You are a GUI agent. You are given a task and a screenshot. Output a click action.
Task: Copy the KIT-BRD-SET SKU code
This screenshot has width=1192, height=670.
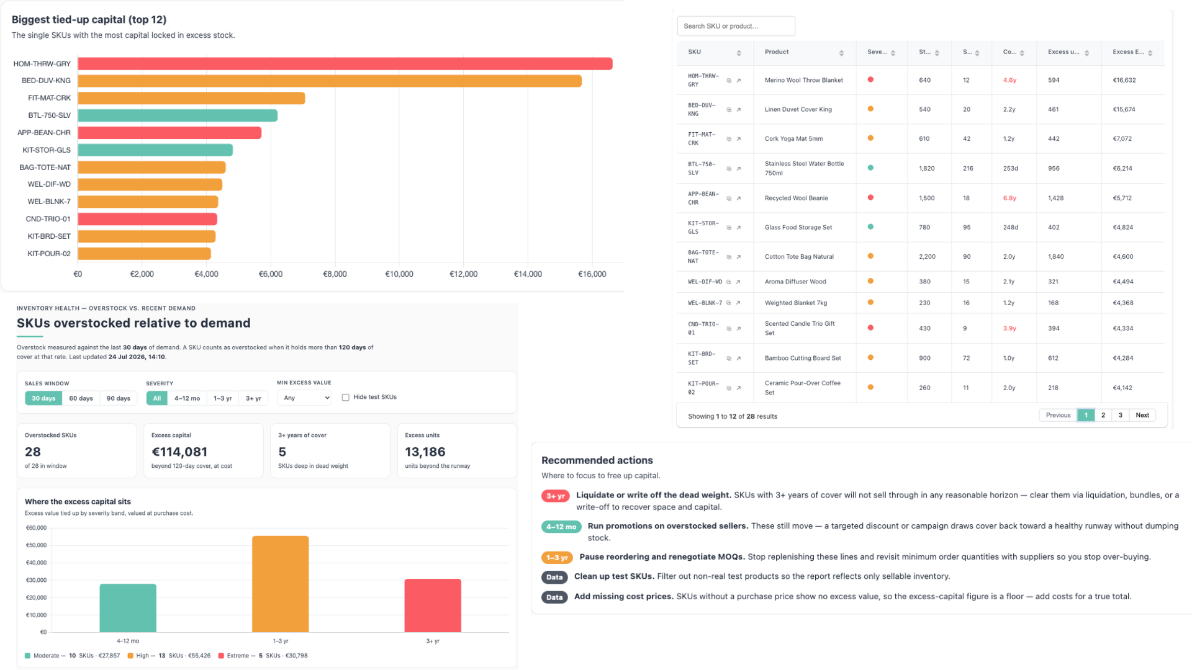(729, 359)
